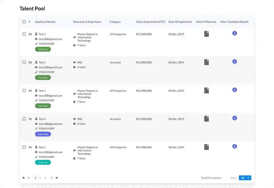Select checkbox for the Contract applicant row
This screenshot has height=188, width=274.
pyautogui.click(x=24, y=147)
